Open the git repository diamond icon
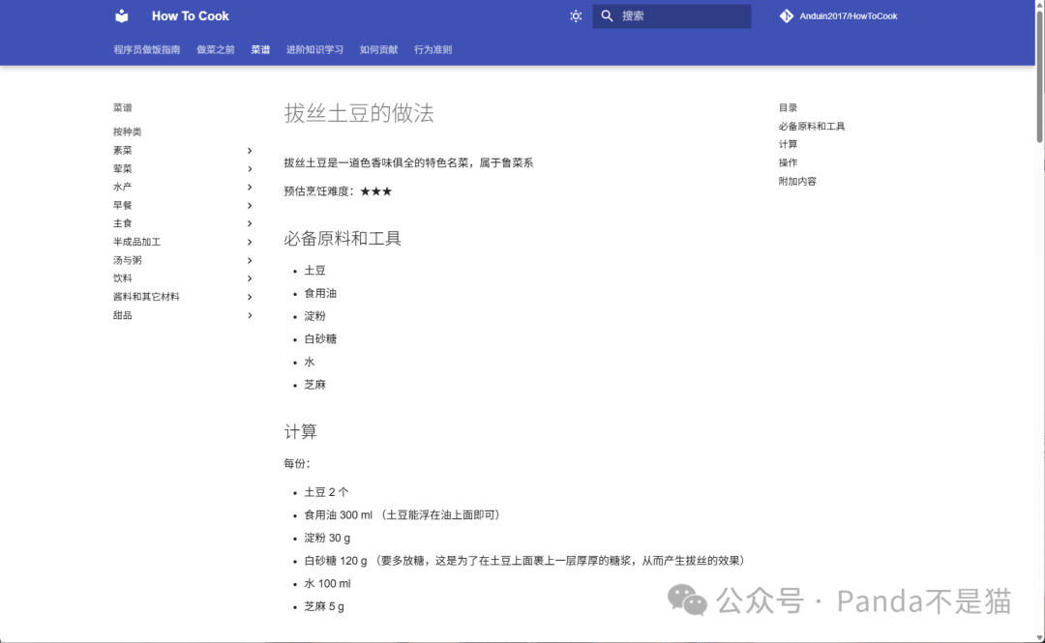Screen dimensions: 1045x643 click(x=787, y=16)
